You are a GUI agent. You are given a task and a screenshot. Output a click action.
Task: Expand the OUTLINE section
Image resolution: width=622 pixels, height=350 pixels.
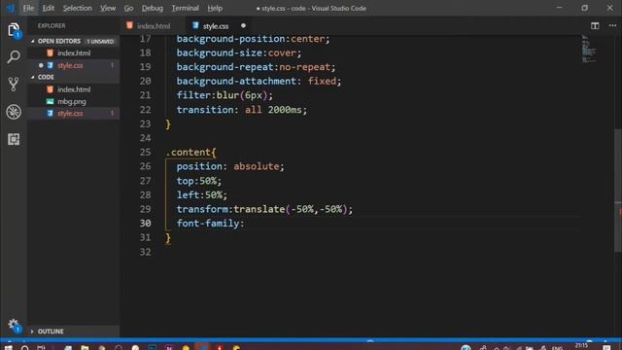[51, 332]
